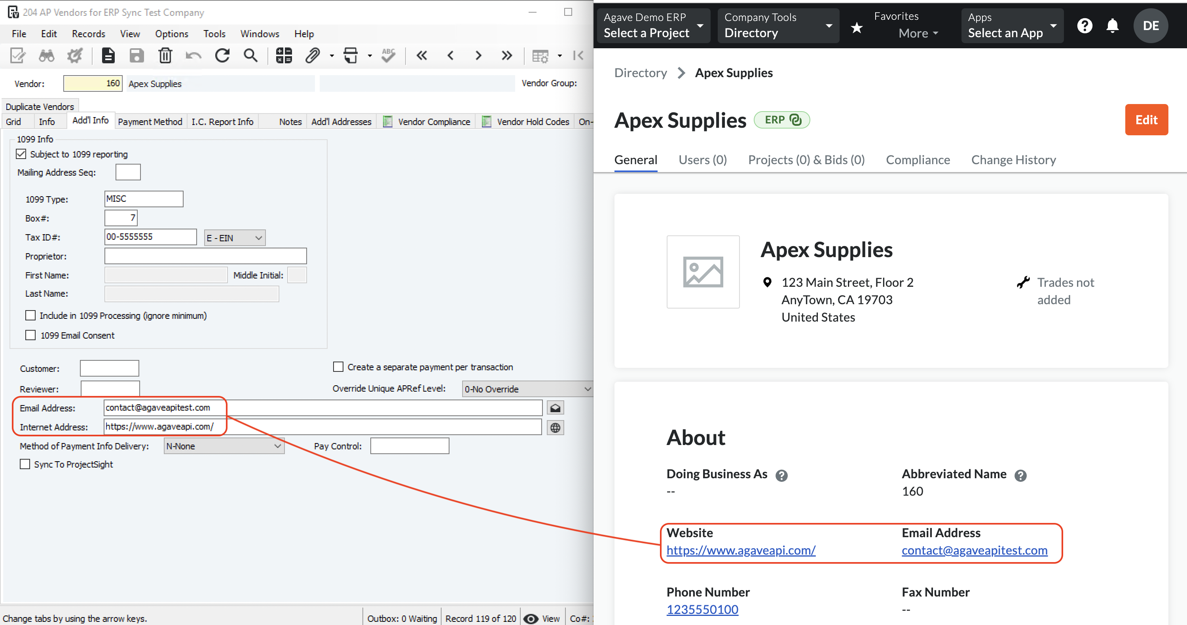This screenshot has width=1187, height=625.
Task: Go to next record right arrow
Action: [478, 56]
